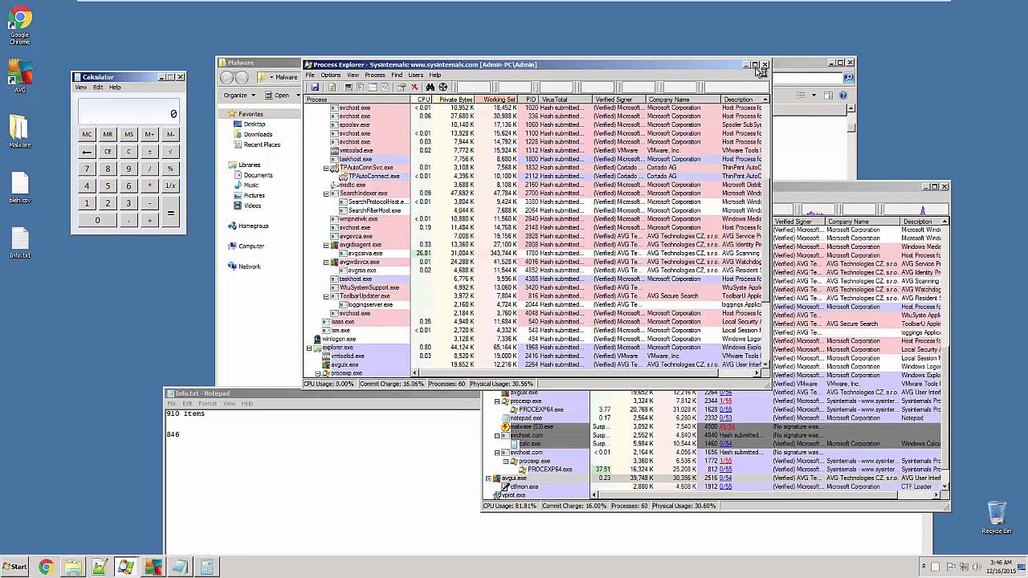Image resolution: width=1028 pixels, height=578 pixels.
Task: Collapse the avgidsagent.exe tree node
Action: [x=326, y=245]
